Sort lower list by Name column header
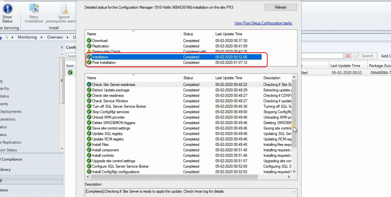The height and width of the screenshot is (197, 391). tap(133, 78)
